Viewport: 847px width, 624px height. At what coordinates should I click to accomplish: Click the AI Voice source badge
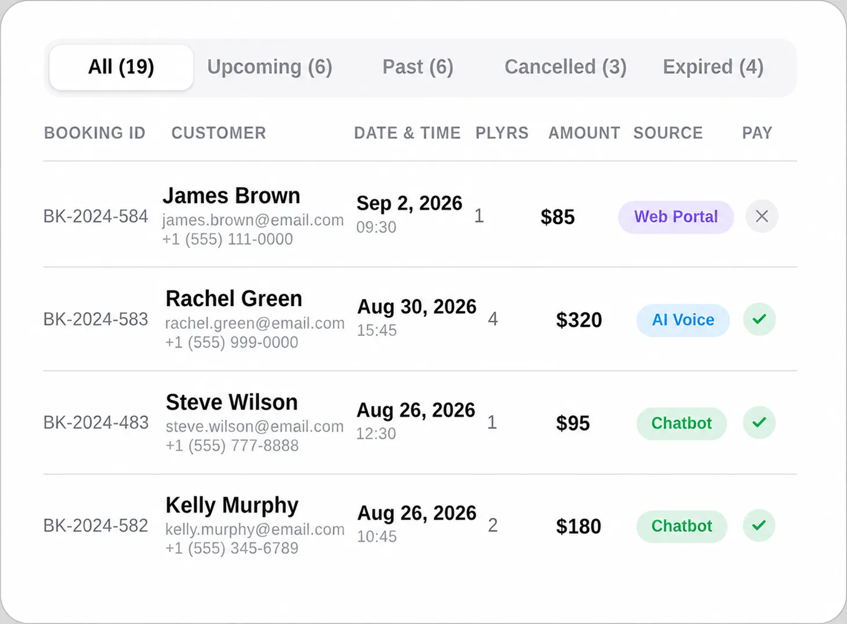(683, 320)
